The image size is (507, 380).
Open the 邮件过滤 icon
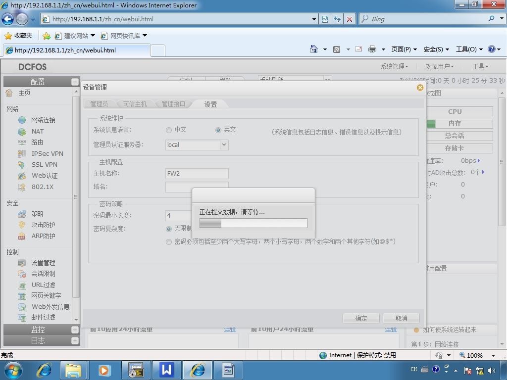[x=22, y=318]
